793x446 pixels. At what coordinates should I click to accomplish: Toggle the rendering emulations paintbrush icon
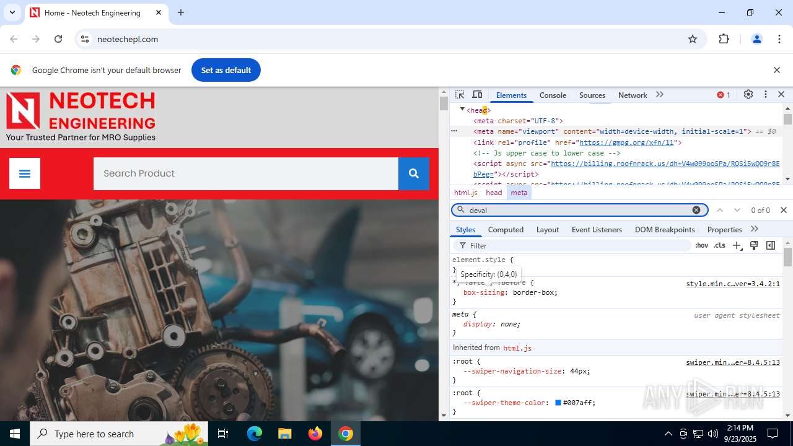(x=754, y=245)
